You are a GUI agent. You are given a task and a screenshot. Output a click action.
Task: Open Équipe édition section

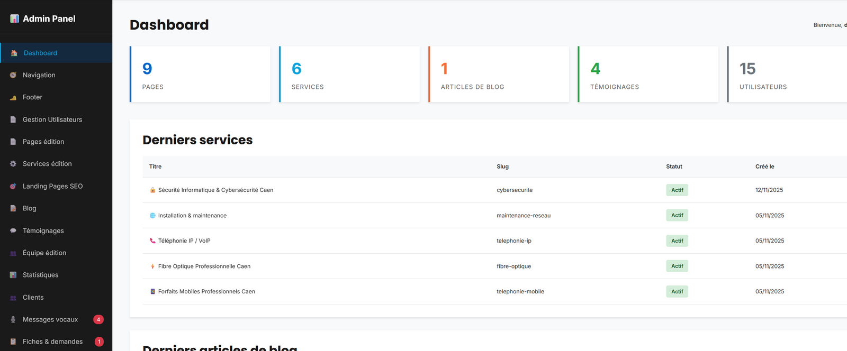click(x=56, y=253)
